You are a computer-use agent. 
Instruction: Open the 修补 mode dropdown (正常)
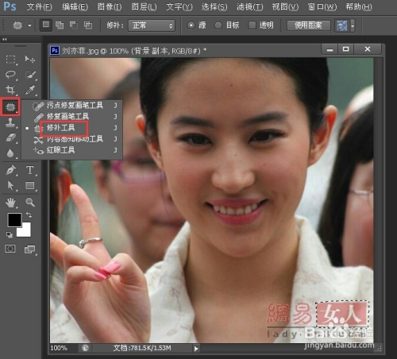(152, 25)
